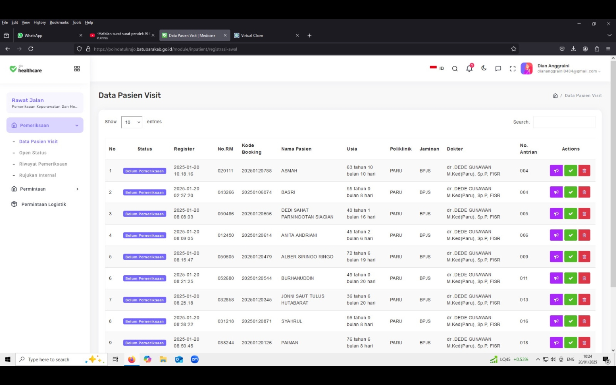Image resolution: width=616 pixels, height=385 pixels.
Task: Click megaphone icon for JONNI SAUT TULUS
Action: coord(556,300)
